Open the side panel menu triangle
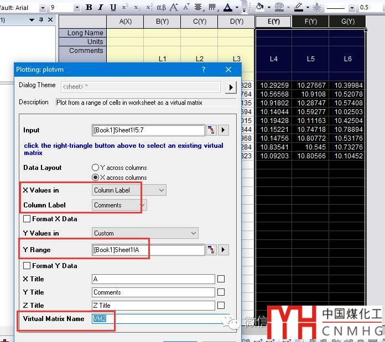 pyautogui.click(x=32, y=20)
